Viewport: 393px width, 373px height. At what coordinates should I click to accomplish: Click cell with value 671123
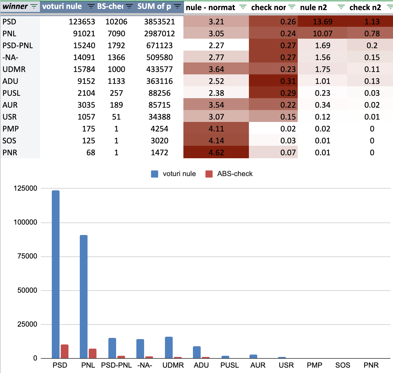(x=160, y=46)
